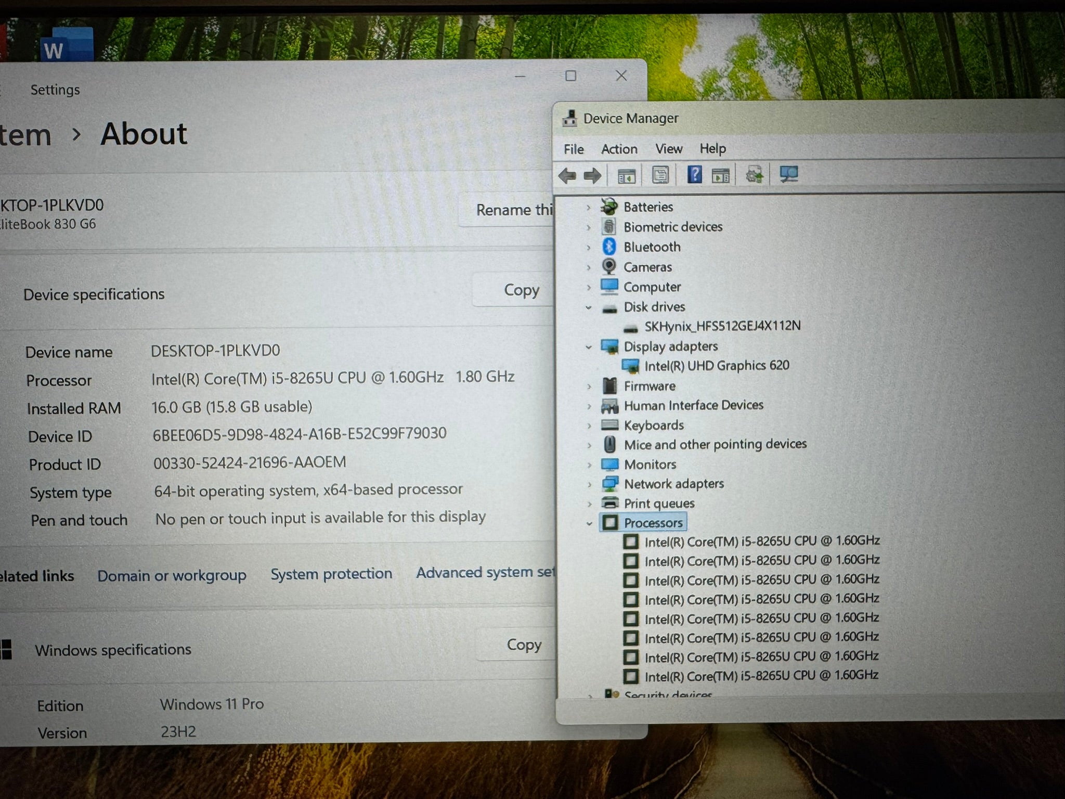This screenshot has width=1065, height=799.
Task: Click the Forward arrow in Device Manager toolbar
Action: [x=592, y=175]
